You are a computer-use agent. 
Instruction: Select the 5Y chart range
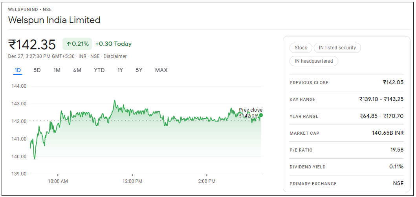pos(139,70)
